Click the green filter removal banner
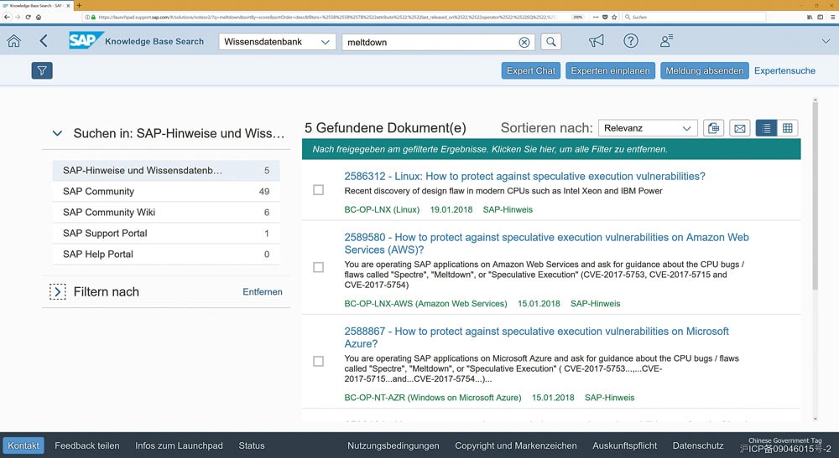The height and width of the screenshot is (458, 839). click(551, 150)
